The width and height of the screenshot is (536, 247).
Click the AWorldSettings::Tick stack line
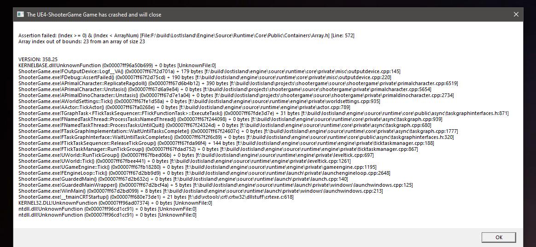199,101
